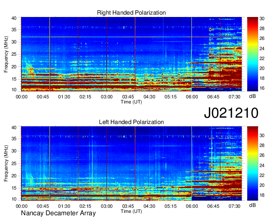Image resolution: width=269 pixels, height=218 pixels.
Task: Click the '03:00' tick of top plot
Action: (x=107, y=97)
